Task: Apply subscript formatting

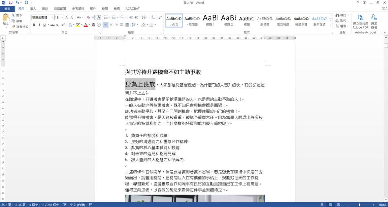Action: tap(57, 25)
